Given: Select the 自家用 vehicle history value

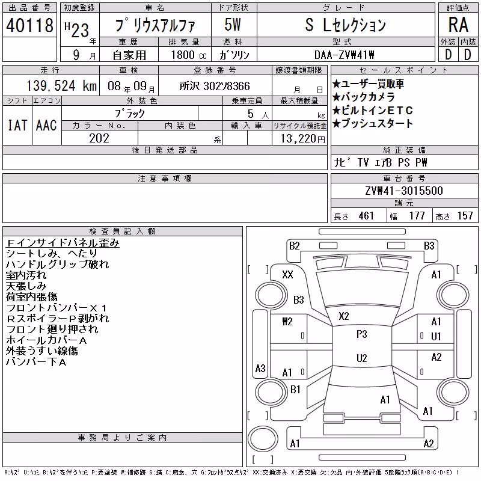Looking at the screenshot, I should [x=129, y=55].
